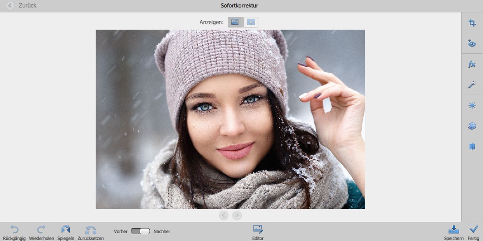Flip the photo using Spiegeln

[x=66, y=233]
